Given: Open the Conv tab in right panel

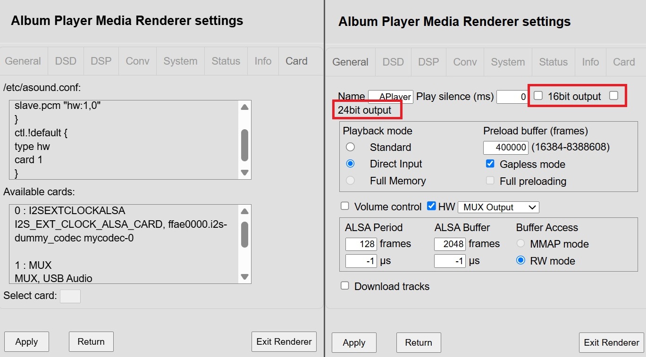Looking at the screenshot, I should tap(465, 62).
